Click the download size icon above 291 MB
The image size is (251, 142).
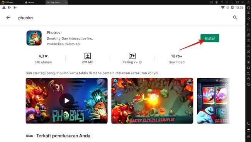88,56
